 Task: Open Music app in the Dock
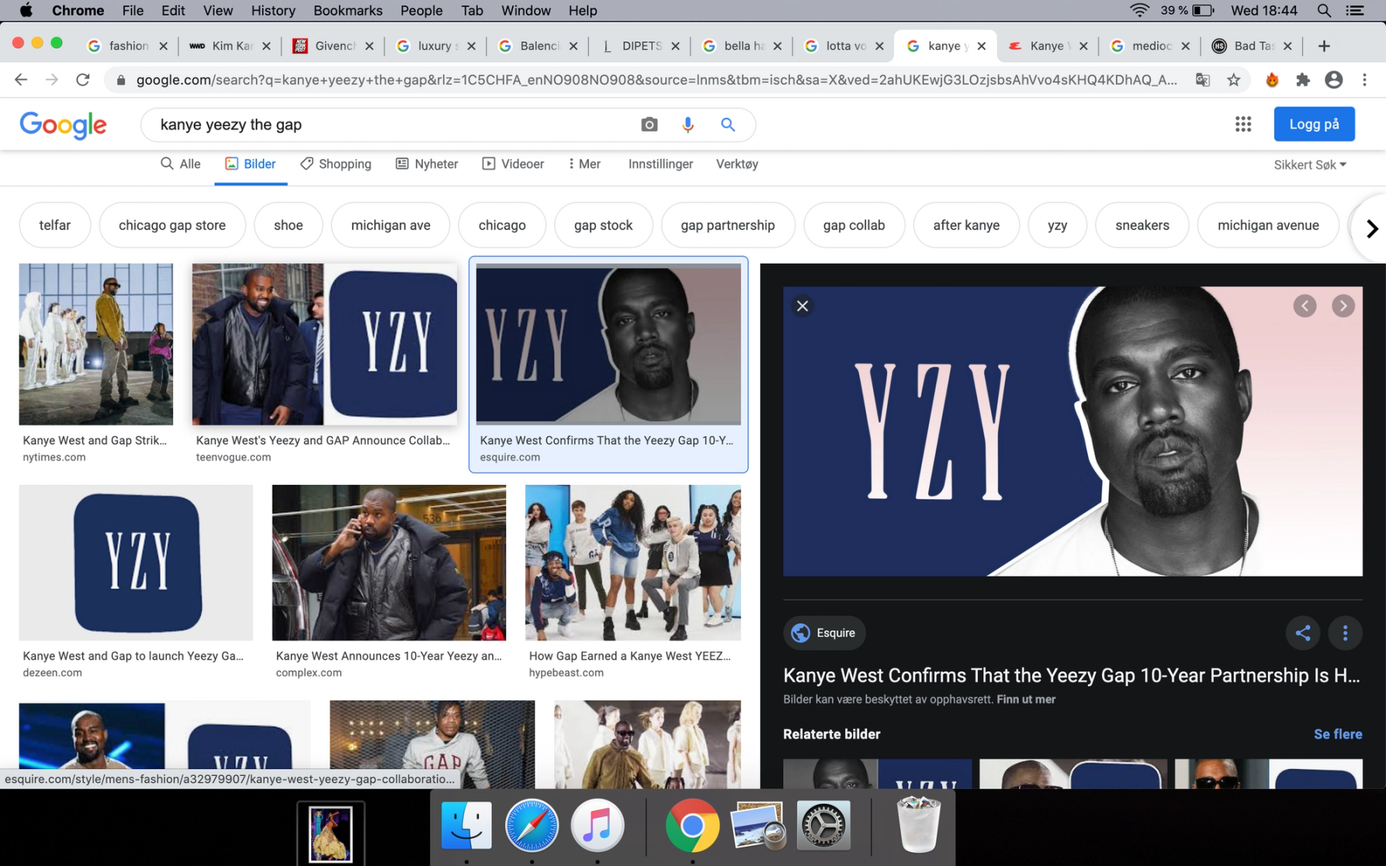pyautogui.click(x=598, y=825)
